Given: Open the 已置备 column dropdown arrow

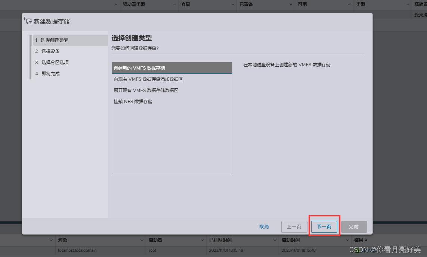Looking at the screenshot, I should [291, 4].
